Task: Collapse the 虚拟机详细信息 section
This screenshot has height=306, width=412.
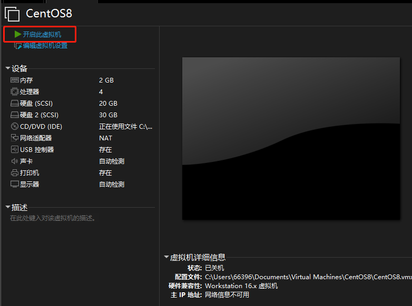Action: [x=166, y=257]
